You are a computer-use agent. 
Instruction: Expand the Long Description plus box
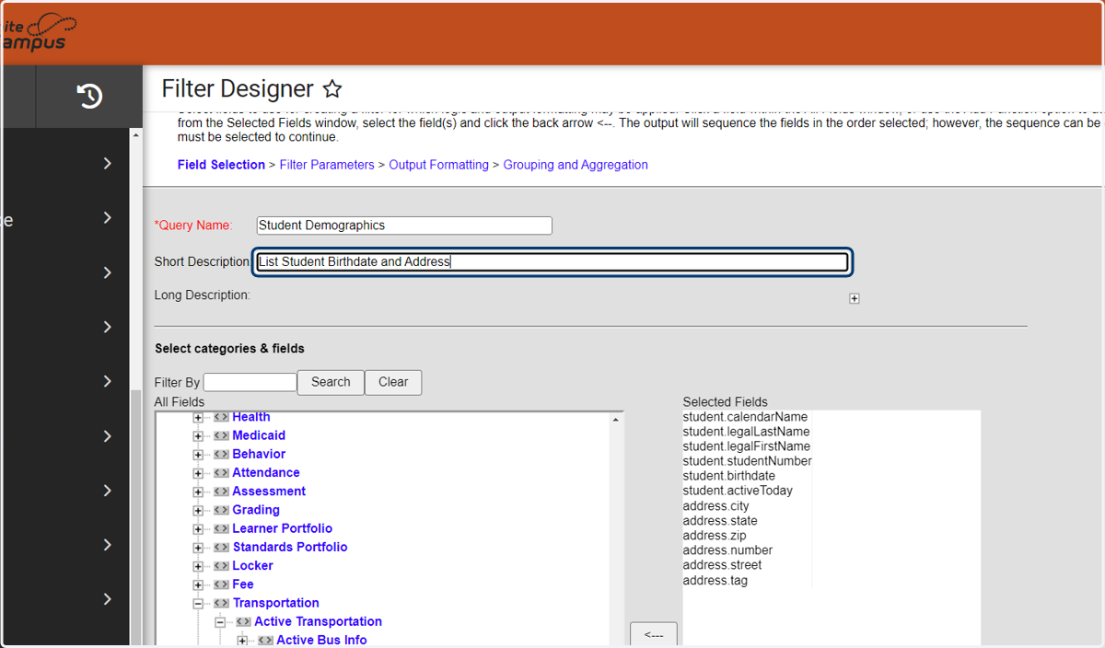coord(855,298)
